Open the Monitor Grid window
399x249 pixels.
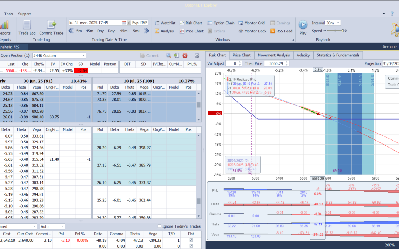pyautogui.click(x=252, y=23)
